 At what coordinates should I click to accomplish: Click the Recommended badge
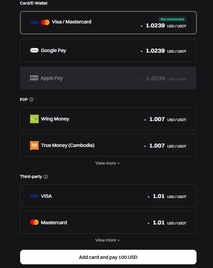point(172,19)
